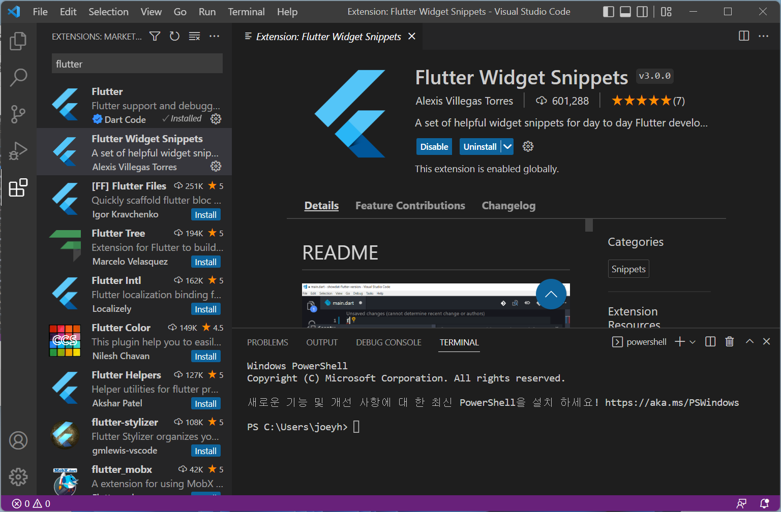Open the Manage gear in activity bar
The image size is (781, 512).
18,477
